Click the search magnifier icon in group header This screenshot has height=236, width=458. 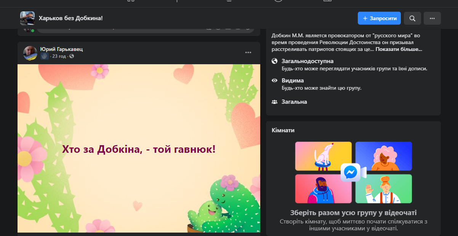coord(412,18)
